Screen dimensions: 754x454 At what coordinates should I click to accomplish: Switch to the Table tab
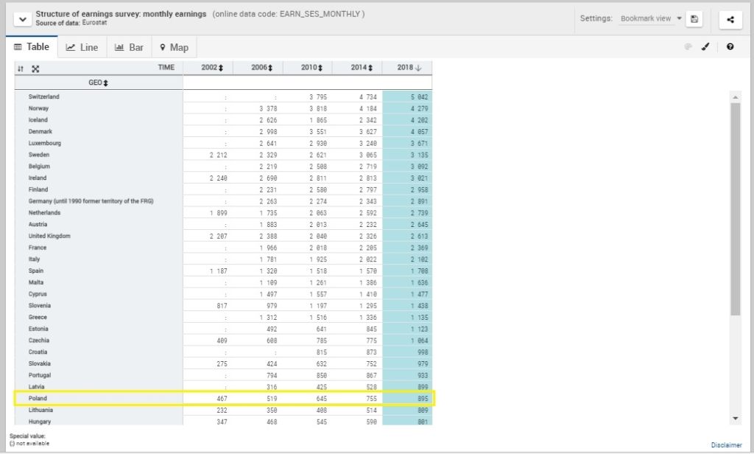tap(32, 46)
